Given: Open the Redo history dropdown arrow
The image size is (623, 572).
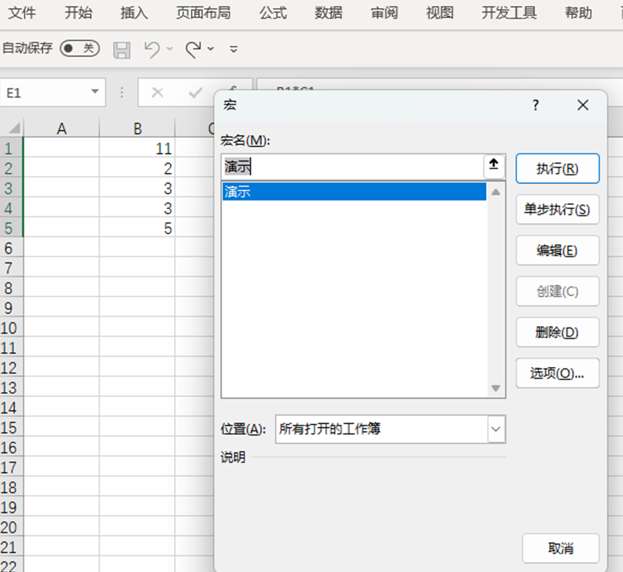Looking at the screenshot, I should pyautogui.click(x=210, y=49).
